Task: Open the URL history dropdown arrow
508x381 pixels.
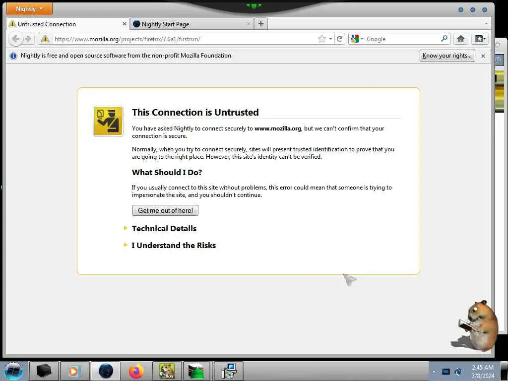Action: 330,39
